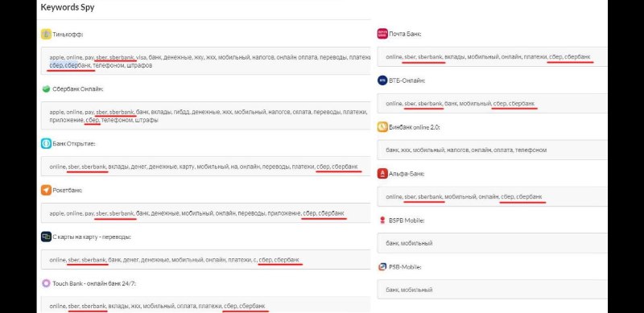
Task: Select the Сбербанк Онлайн app title
Action: tap(77, 89)
